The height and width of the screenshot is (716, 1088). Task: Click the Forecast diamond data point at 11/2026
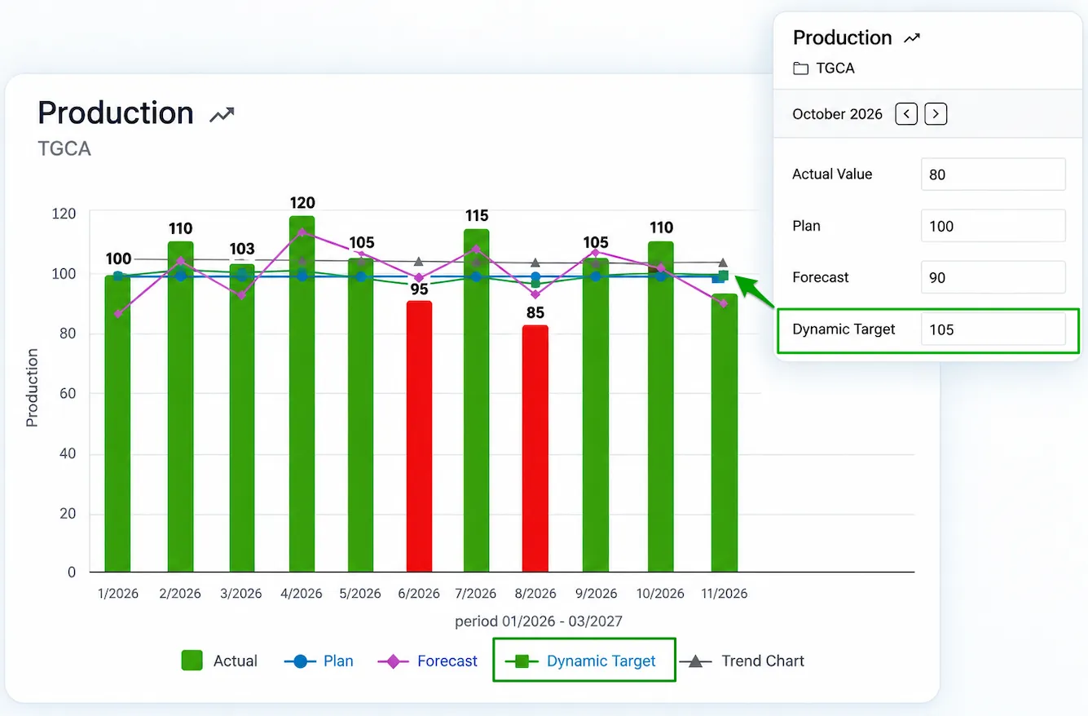724,303
